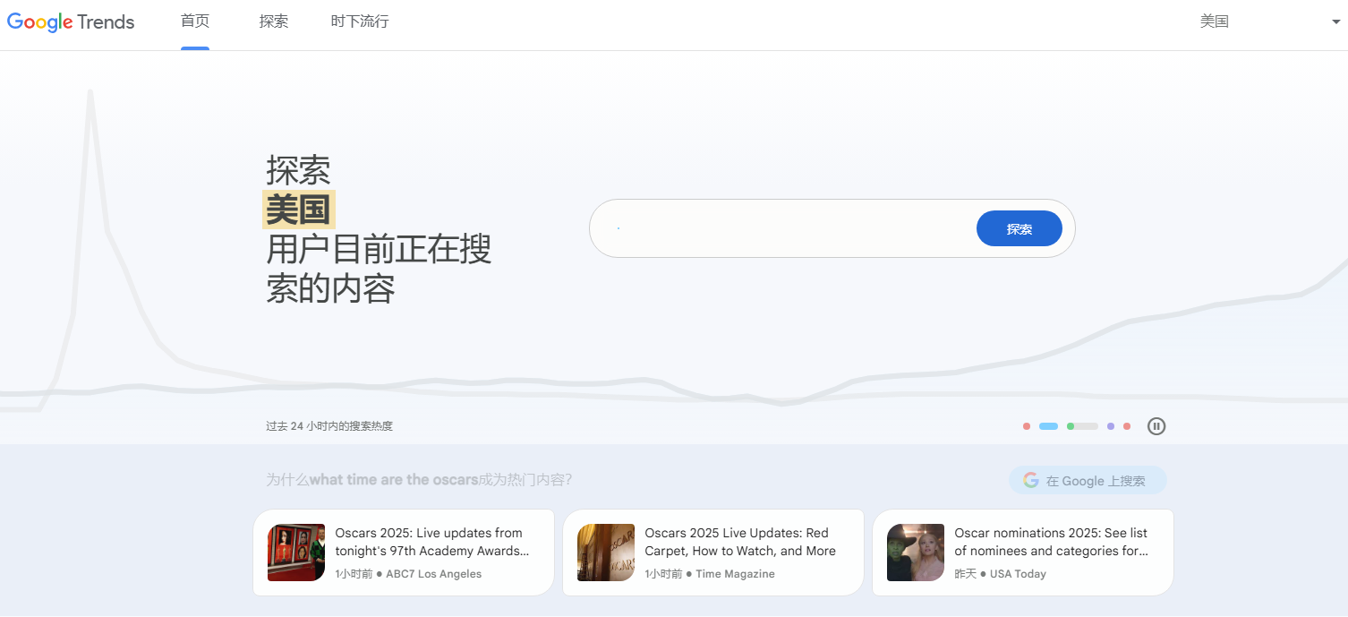1348x617 pixels.
Task: Open the 时下流行 section
Action: (360, 21)
